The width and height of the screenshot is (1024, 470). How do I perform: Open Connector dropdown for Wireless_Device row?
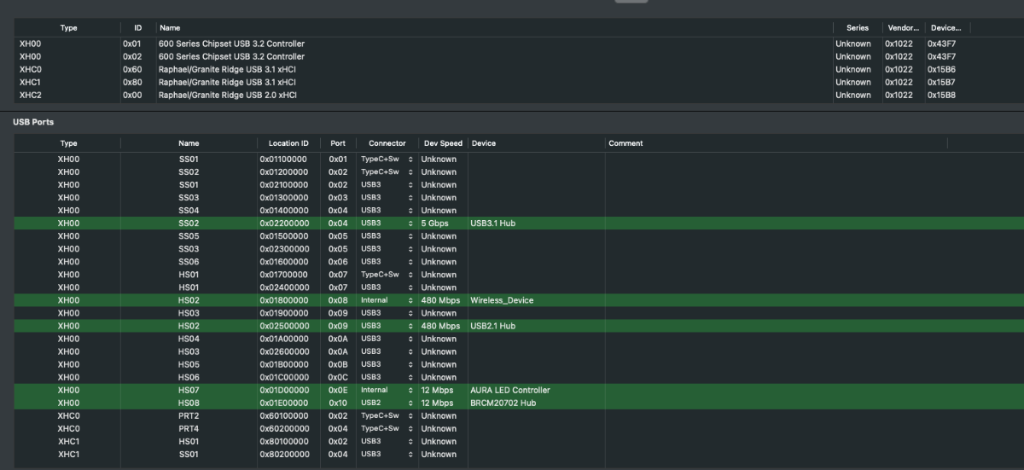tap(387, 300)
